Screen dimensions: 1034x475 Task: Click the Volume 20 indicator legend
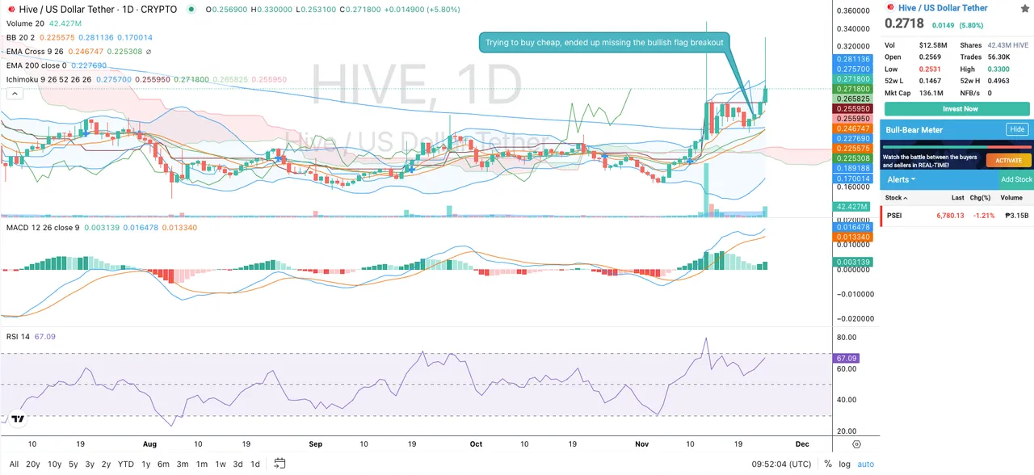click(25, 23)
